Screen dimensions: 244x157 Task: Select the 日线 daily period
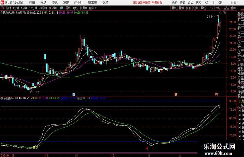(61, 8)
